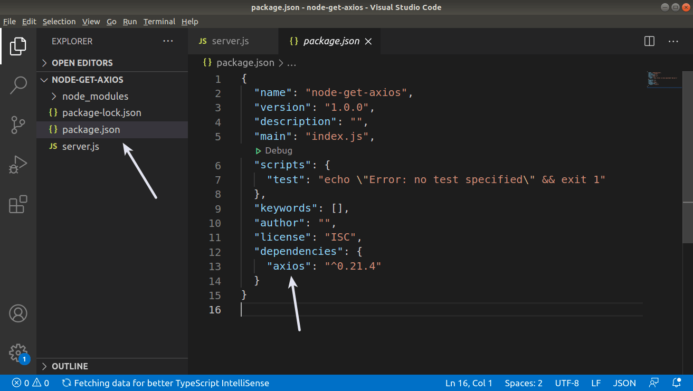The height and width of the screenshot is (391, 693).
Task: Open the Search view
Action: [18, 85]
